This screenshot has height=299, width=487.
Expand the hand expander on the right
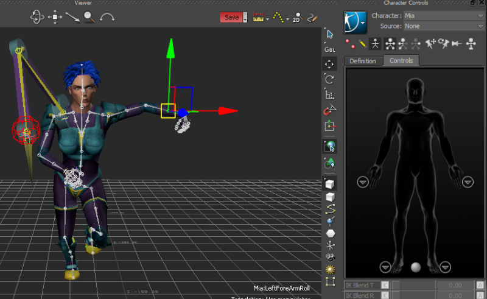468,182
